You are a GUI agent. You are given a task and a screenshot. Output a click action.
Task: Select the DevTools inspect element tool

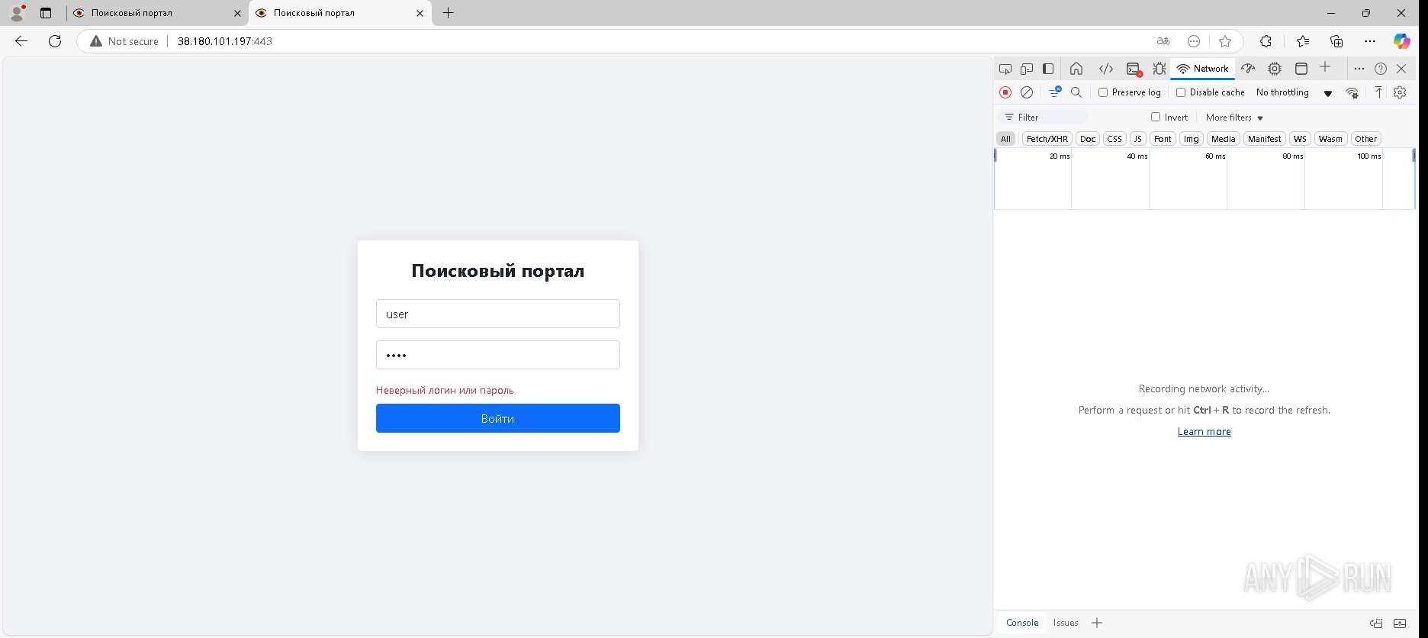coord(1005,69)
